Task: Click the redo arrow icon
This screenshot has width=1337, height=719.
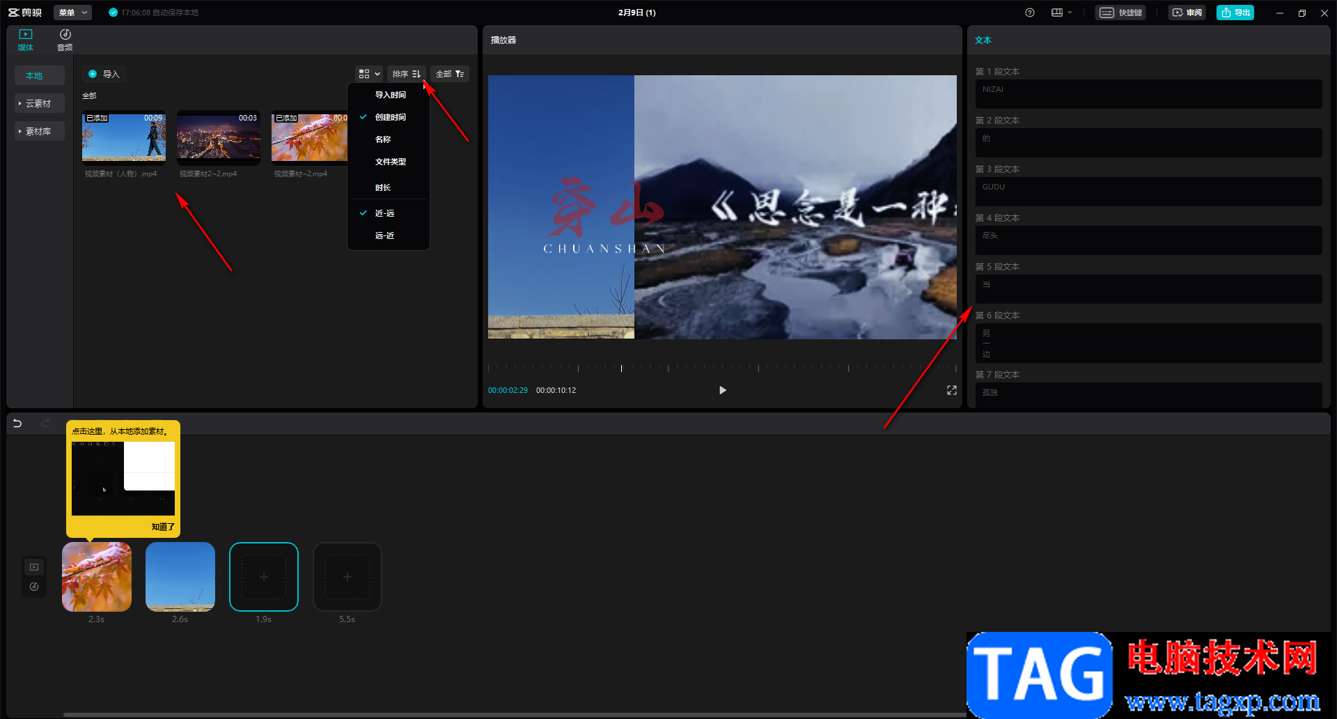Action: pyautogui.click(x=45, y=423)
